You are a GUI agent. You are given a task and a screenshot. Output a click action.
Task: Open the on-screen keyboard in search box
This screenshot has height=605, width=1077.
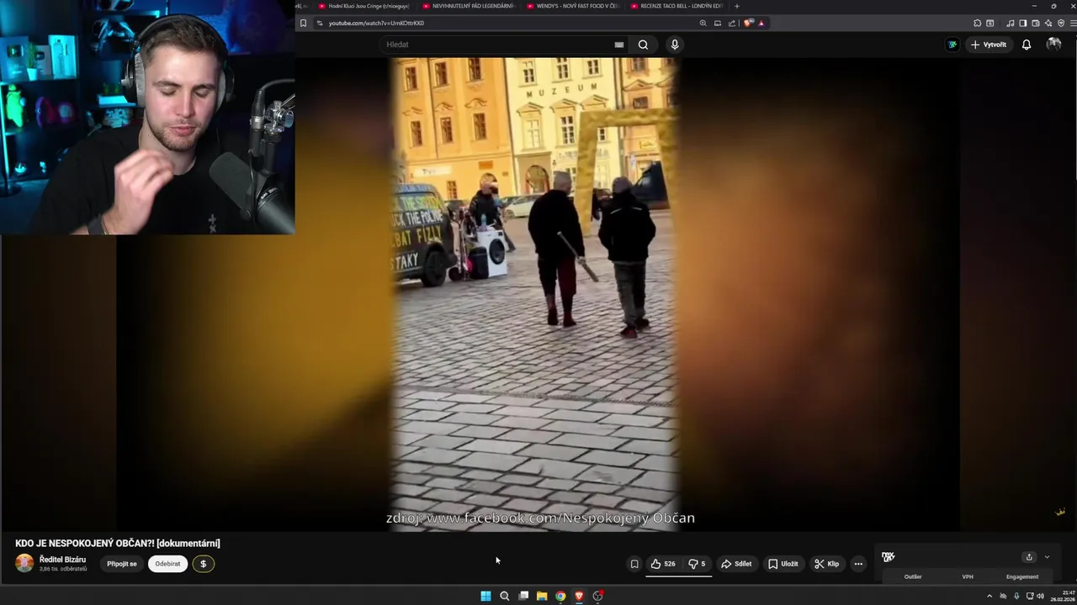[x=619, y=45]
